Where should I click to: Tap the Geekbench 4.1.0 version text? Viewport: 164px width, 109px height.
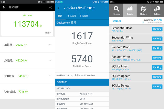pyautogui.click(x=75, y=75)
